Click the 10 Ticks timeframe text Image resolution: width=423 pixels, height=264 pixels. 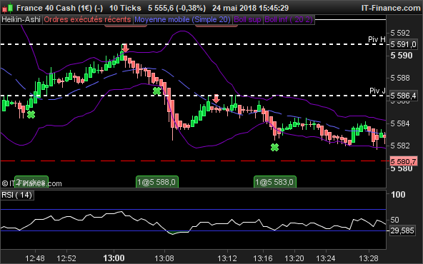tap(125, 8)
